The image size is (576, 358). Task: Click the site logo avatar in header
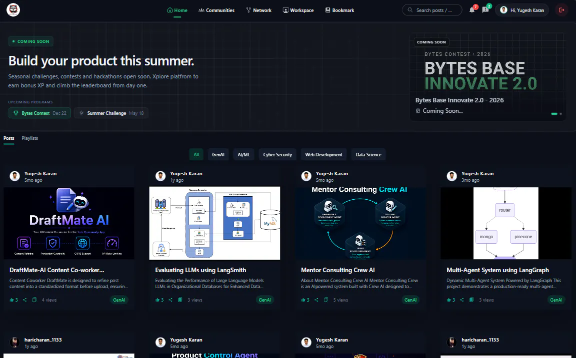coord(13,10)
